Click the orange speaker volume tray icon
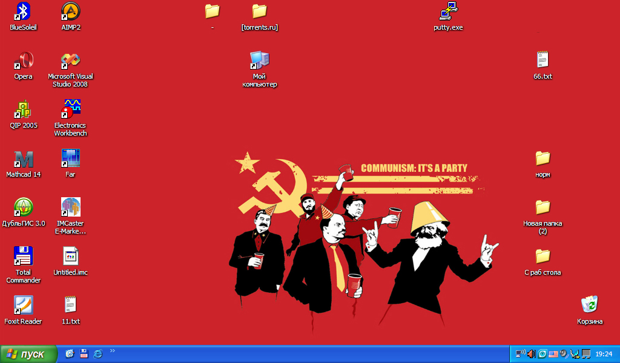This screenshot has height=363, width=620. click(531, 354)
